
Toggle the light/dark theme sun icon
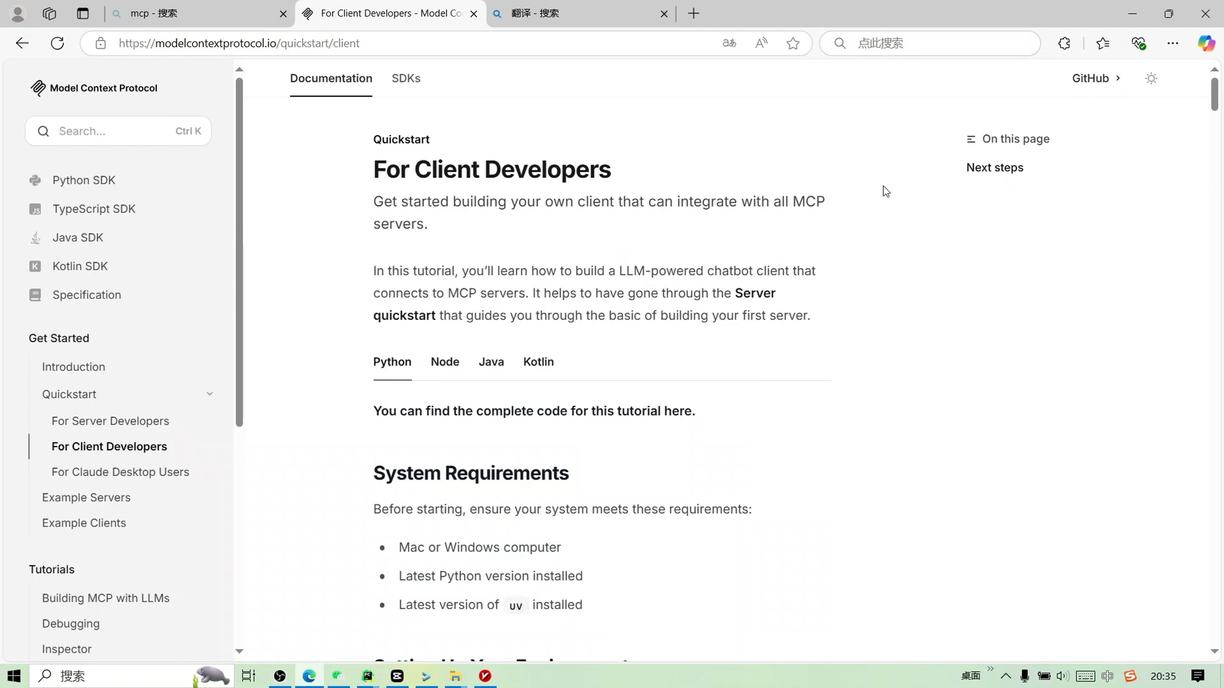pos(1151,78)
